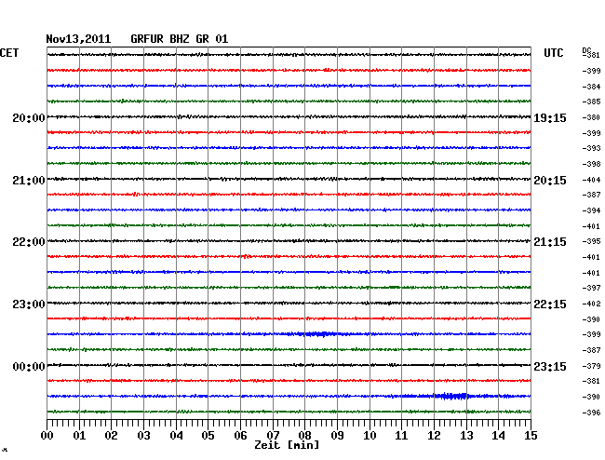
Task: Click the DC offset value -394
Action: pyautogui.click(x=591, y=210)
